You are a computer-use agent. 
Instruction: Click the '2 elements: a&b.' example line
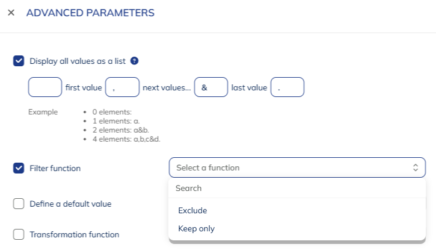pos(121,130)
